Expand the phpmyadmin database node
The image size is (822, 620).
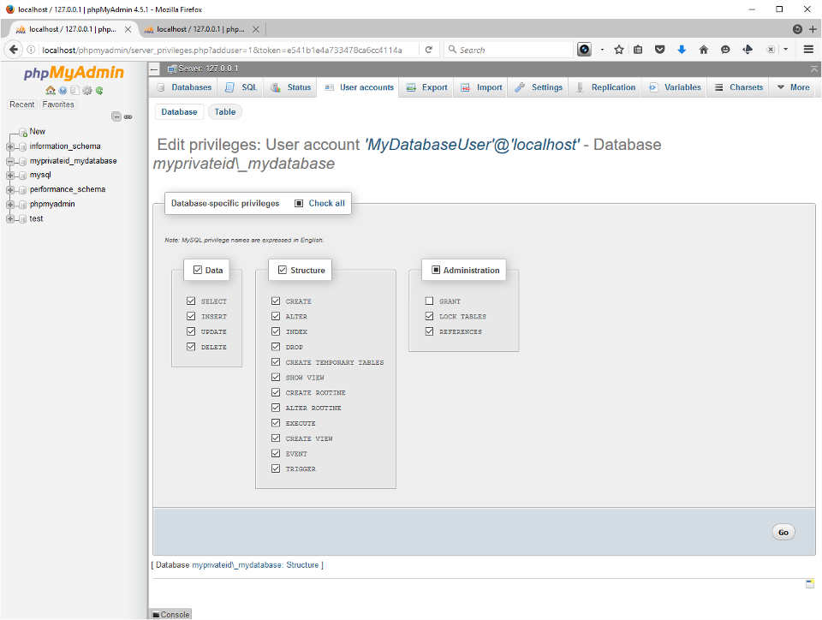point(10,205)
